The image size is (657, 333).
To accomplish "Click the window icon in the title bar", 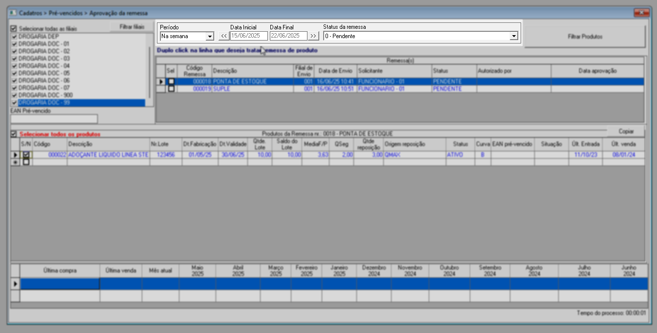I will [13, 13].
